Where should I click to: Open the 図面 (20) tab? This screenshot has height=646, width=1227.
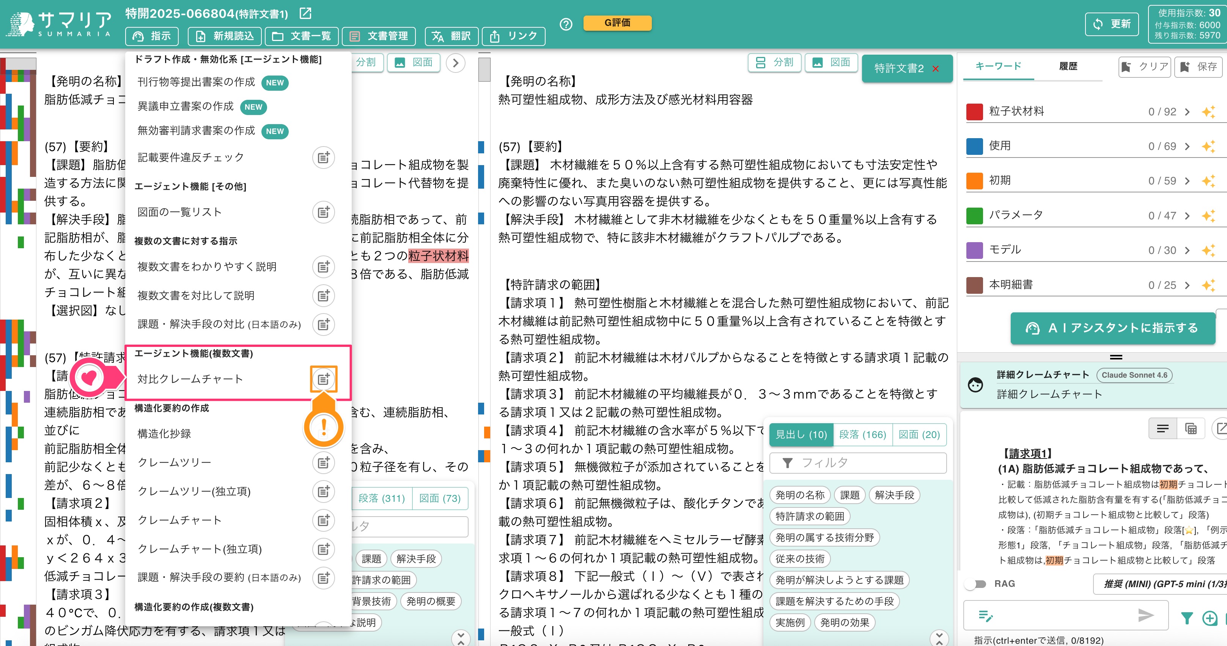click(919, 435)
